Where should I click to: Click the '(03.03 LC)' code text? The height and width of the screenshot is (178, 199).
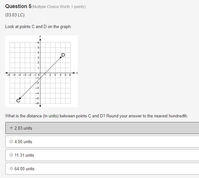pyautogui.click(x=15, y=15)
